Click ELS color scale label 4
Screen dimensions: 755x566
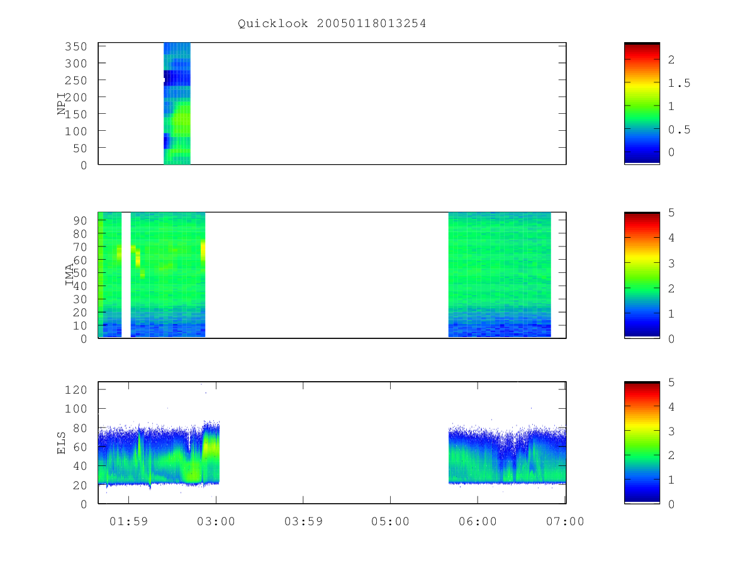pyautogui.click(x=671, y=407)
